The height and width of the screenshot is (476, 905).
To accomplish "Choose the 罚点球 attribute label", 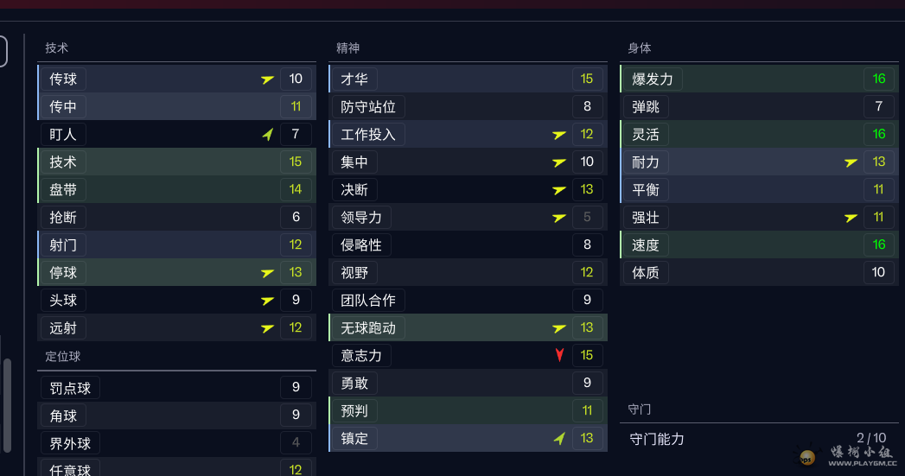I will [x=70, y=388].
